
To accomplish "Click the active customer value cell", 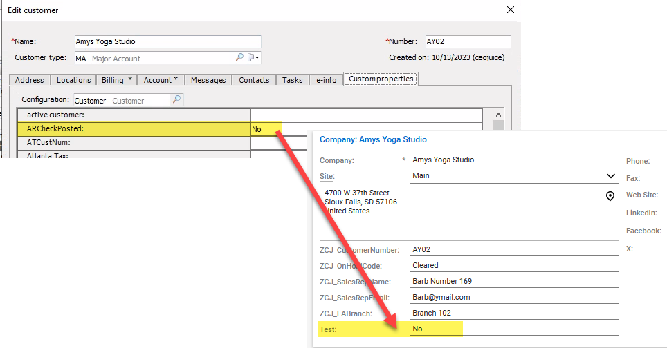I will click(367, 115).
